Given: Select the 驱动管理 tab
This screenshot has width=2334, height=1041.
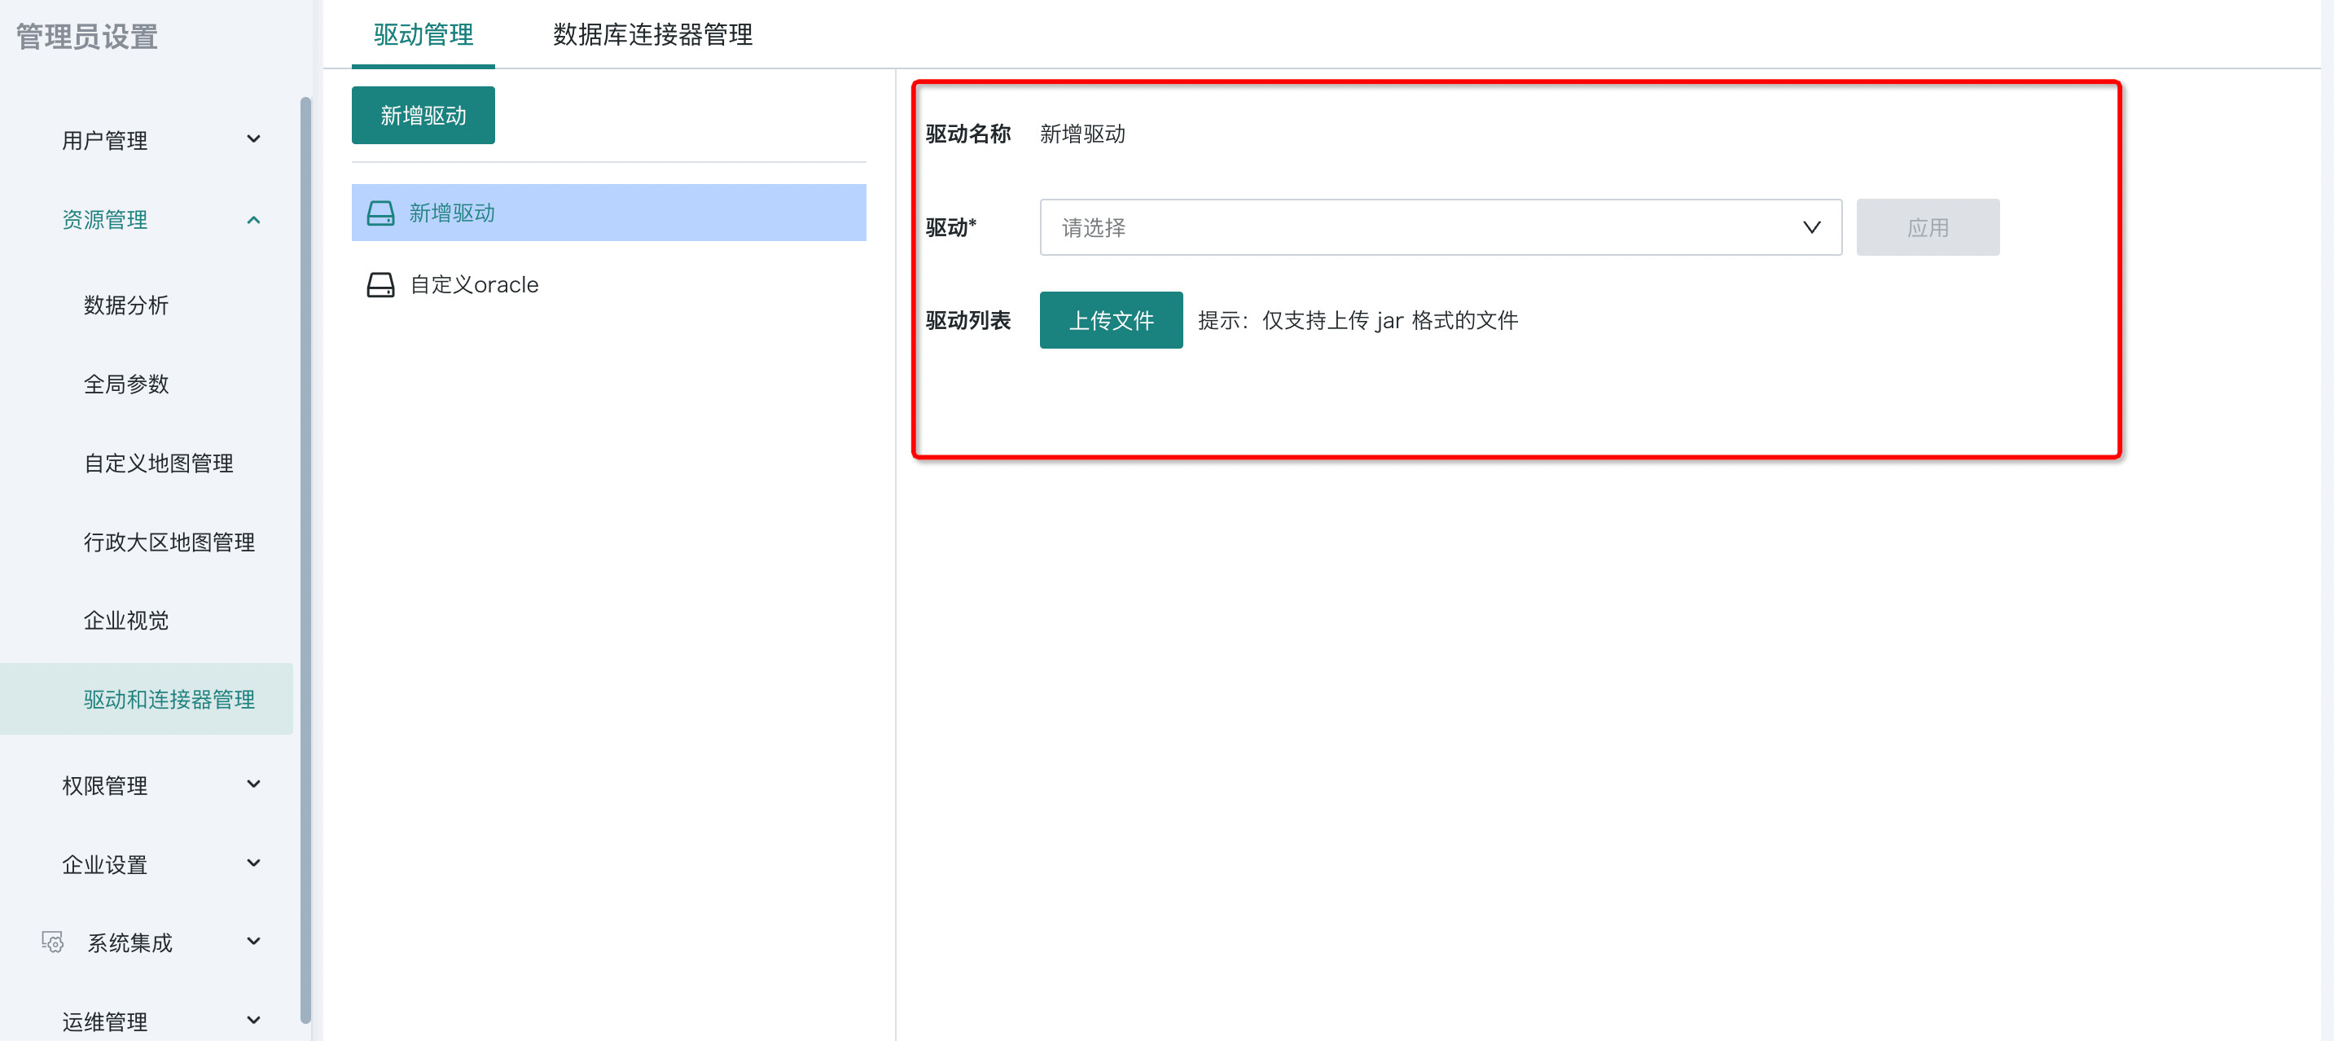Looking at the screenshot, I should [423, 34].
